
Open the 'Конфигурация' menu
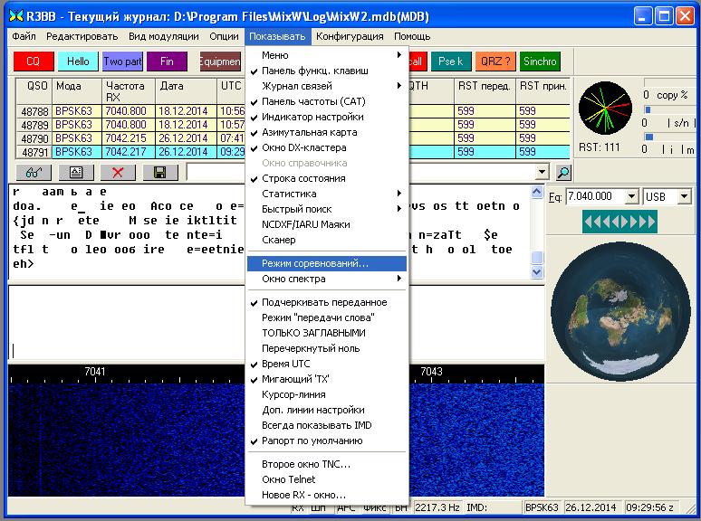[350, 36]
